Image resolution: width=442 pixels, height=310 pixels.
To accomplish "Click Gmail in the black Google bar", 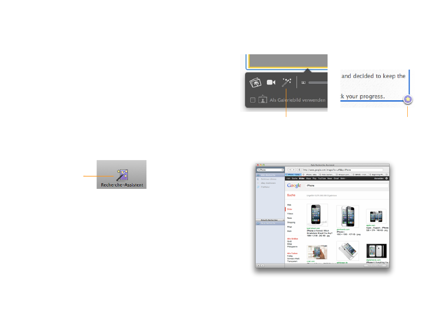I will 336,179.
